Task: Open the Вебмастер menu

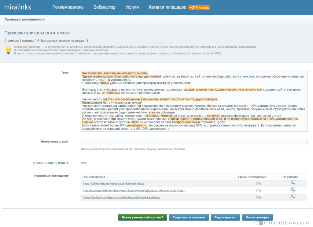Action: point(104,7)
